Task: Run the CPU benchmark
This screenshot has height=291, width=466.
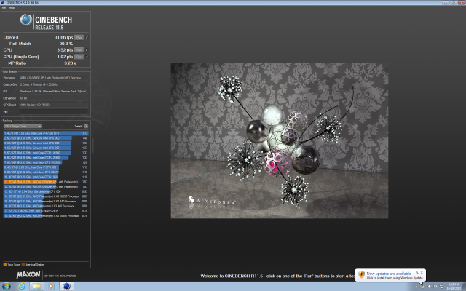Action: (79, 50)
